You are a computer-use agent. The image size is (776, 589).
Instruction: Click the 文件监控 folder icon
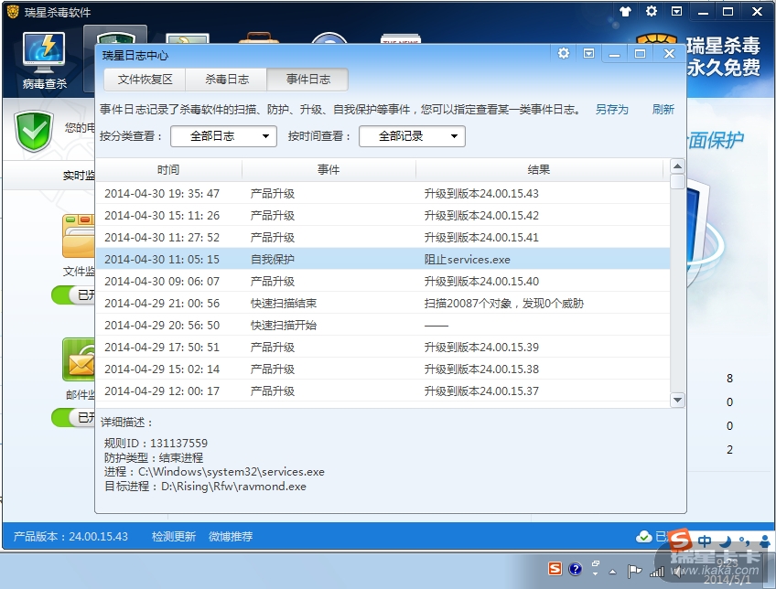click(79, 238)
